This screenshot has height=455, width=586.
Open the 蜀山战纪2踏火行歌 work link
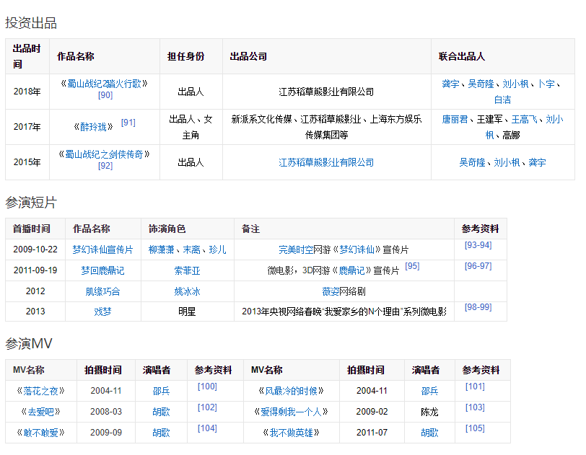click(104, 84)
